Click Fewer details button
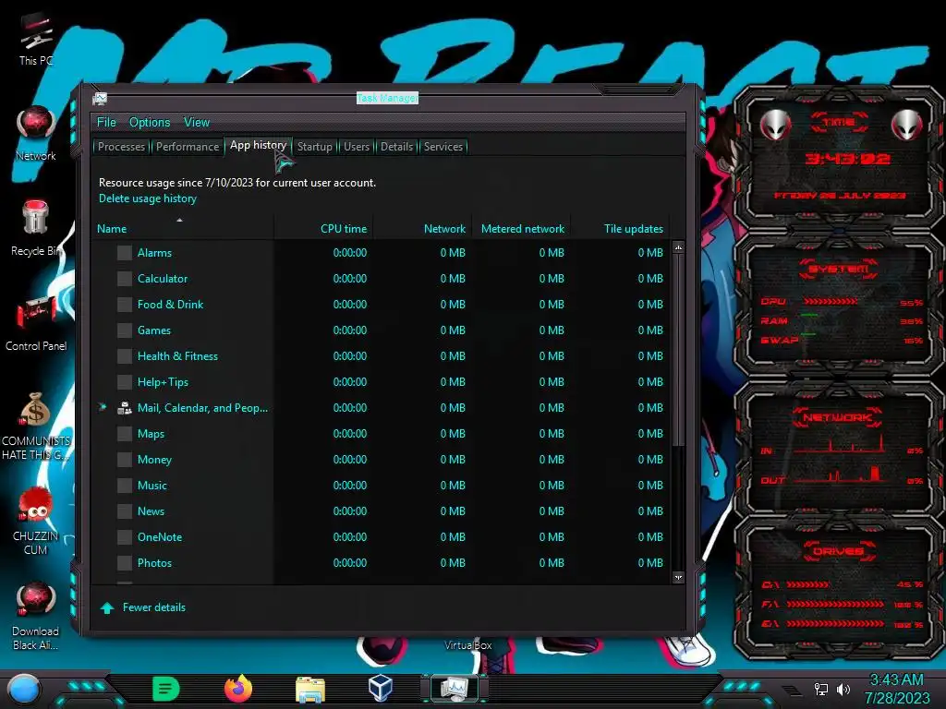 pyautogui.click(x=143, y=607)
